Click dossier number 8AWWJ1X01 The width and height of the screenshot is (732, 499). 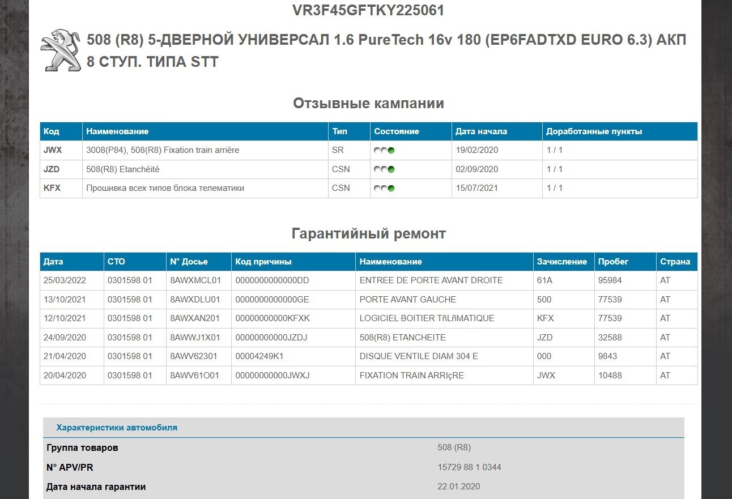[195, 338]
